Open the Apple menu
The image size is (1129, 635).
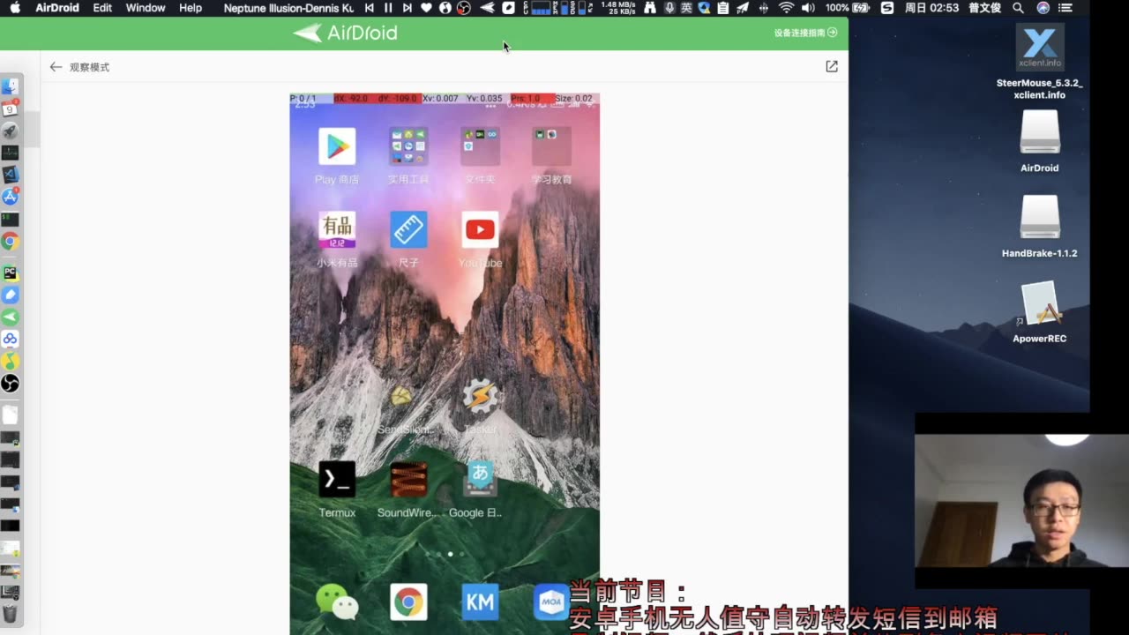click(x=15, y=8)
